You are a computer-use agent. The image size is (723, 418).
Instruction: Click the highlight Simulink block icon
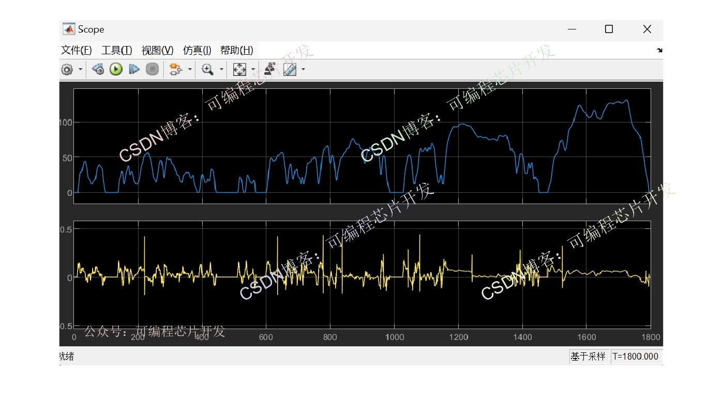pos(176,69)
